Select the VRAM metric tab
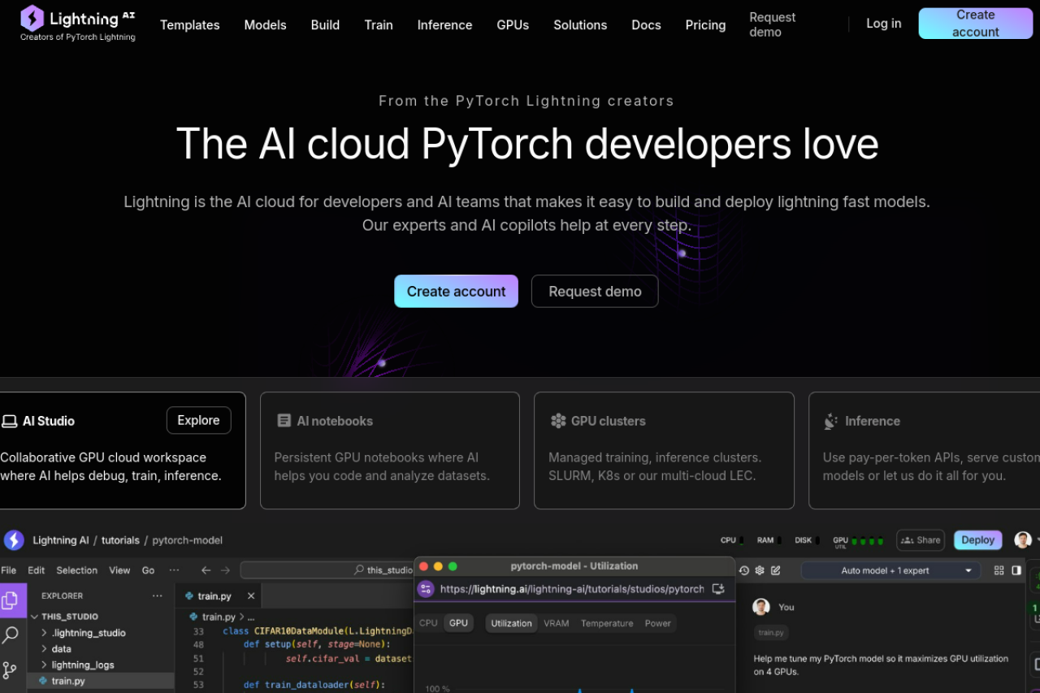1040x693 pixels. pos(557,623)
